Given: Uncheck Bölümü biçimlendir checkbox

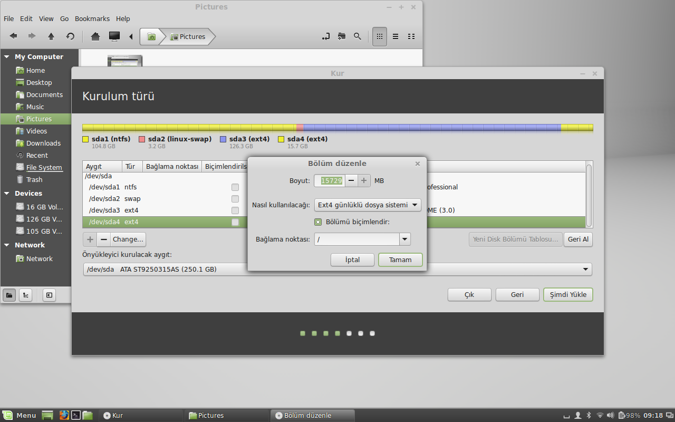Looking at the screenshot, I should (x=318, y=222).
